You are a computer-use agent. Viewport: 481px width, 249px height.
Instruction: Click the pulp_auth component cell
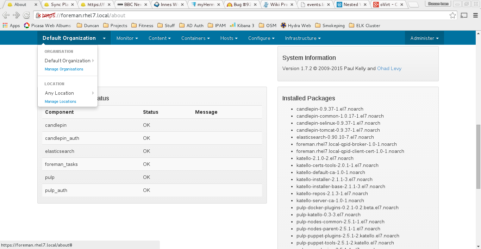pos(56,190)
